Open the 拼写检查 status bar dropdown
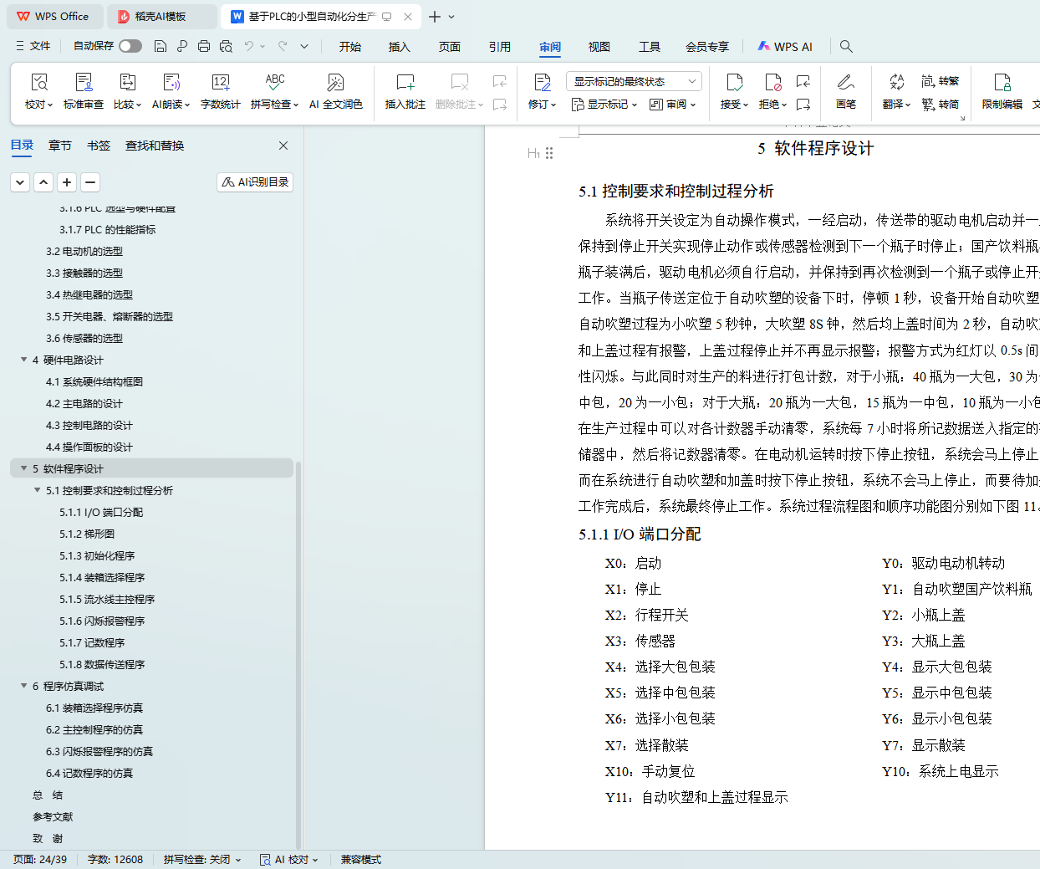Image resolution: width=1040 pixels, height=869 pixels. (x=202, y=860)
